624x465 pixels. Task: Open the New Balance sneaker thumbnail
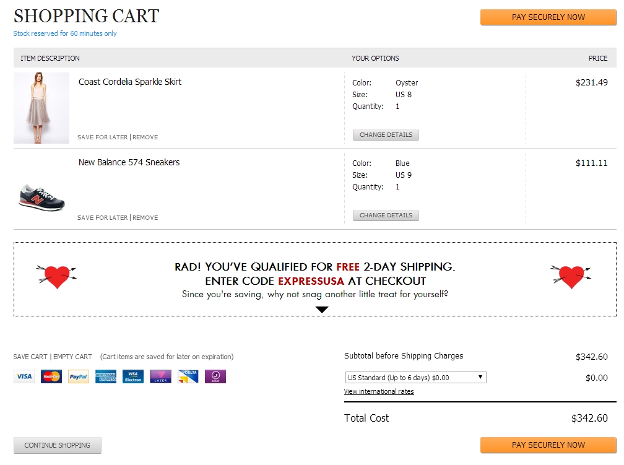point(42,198)
